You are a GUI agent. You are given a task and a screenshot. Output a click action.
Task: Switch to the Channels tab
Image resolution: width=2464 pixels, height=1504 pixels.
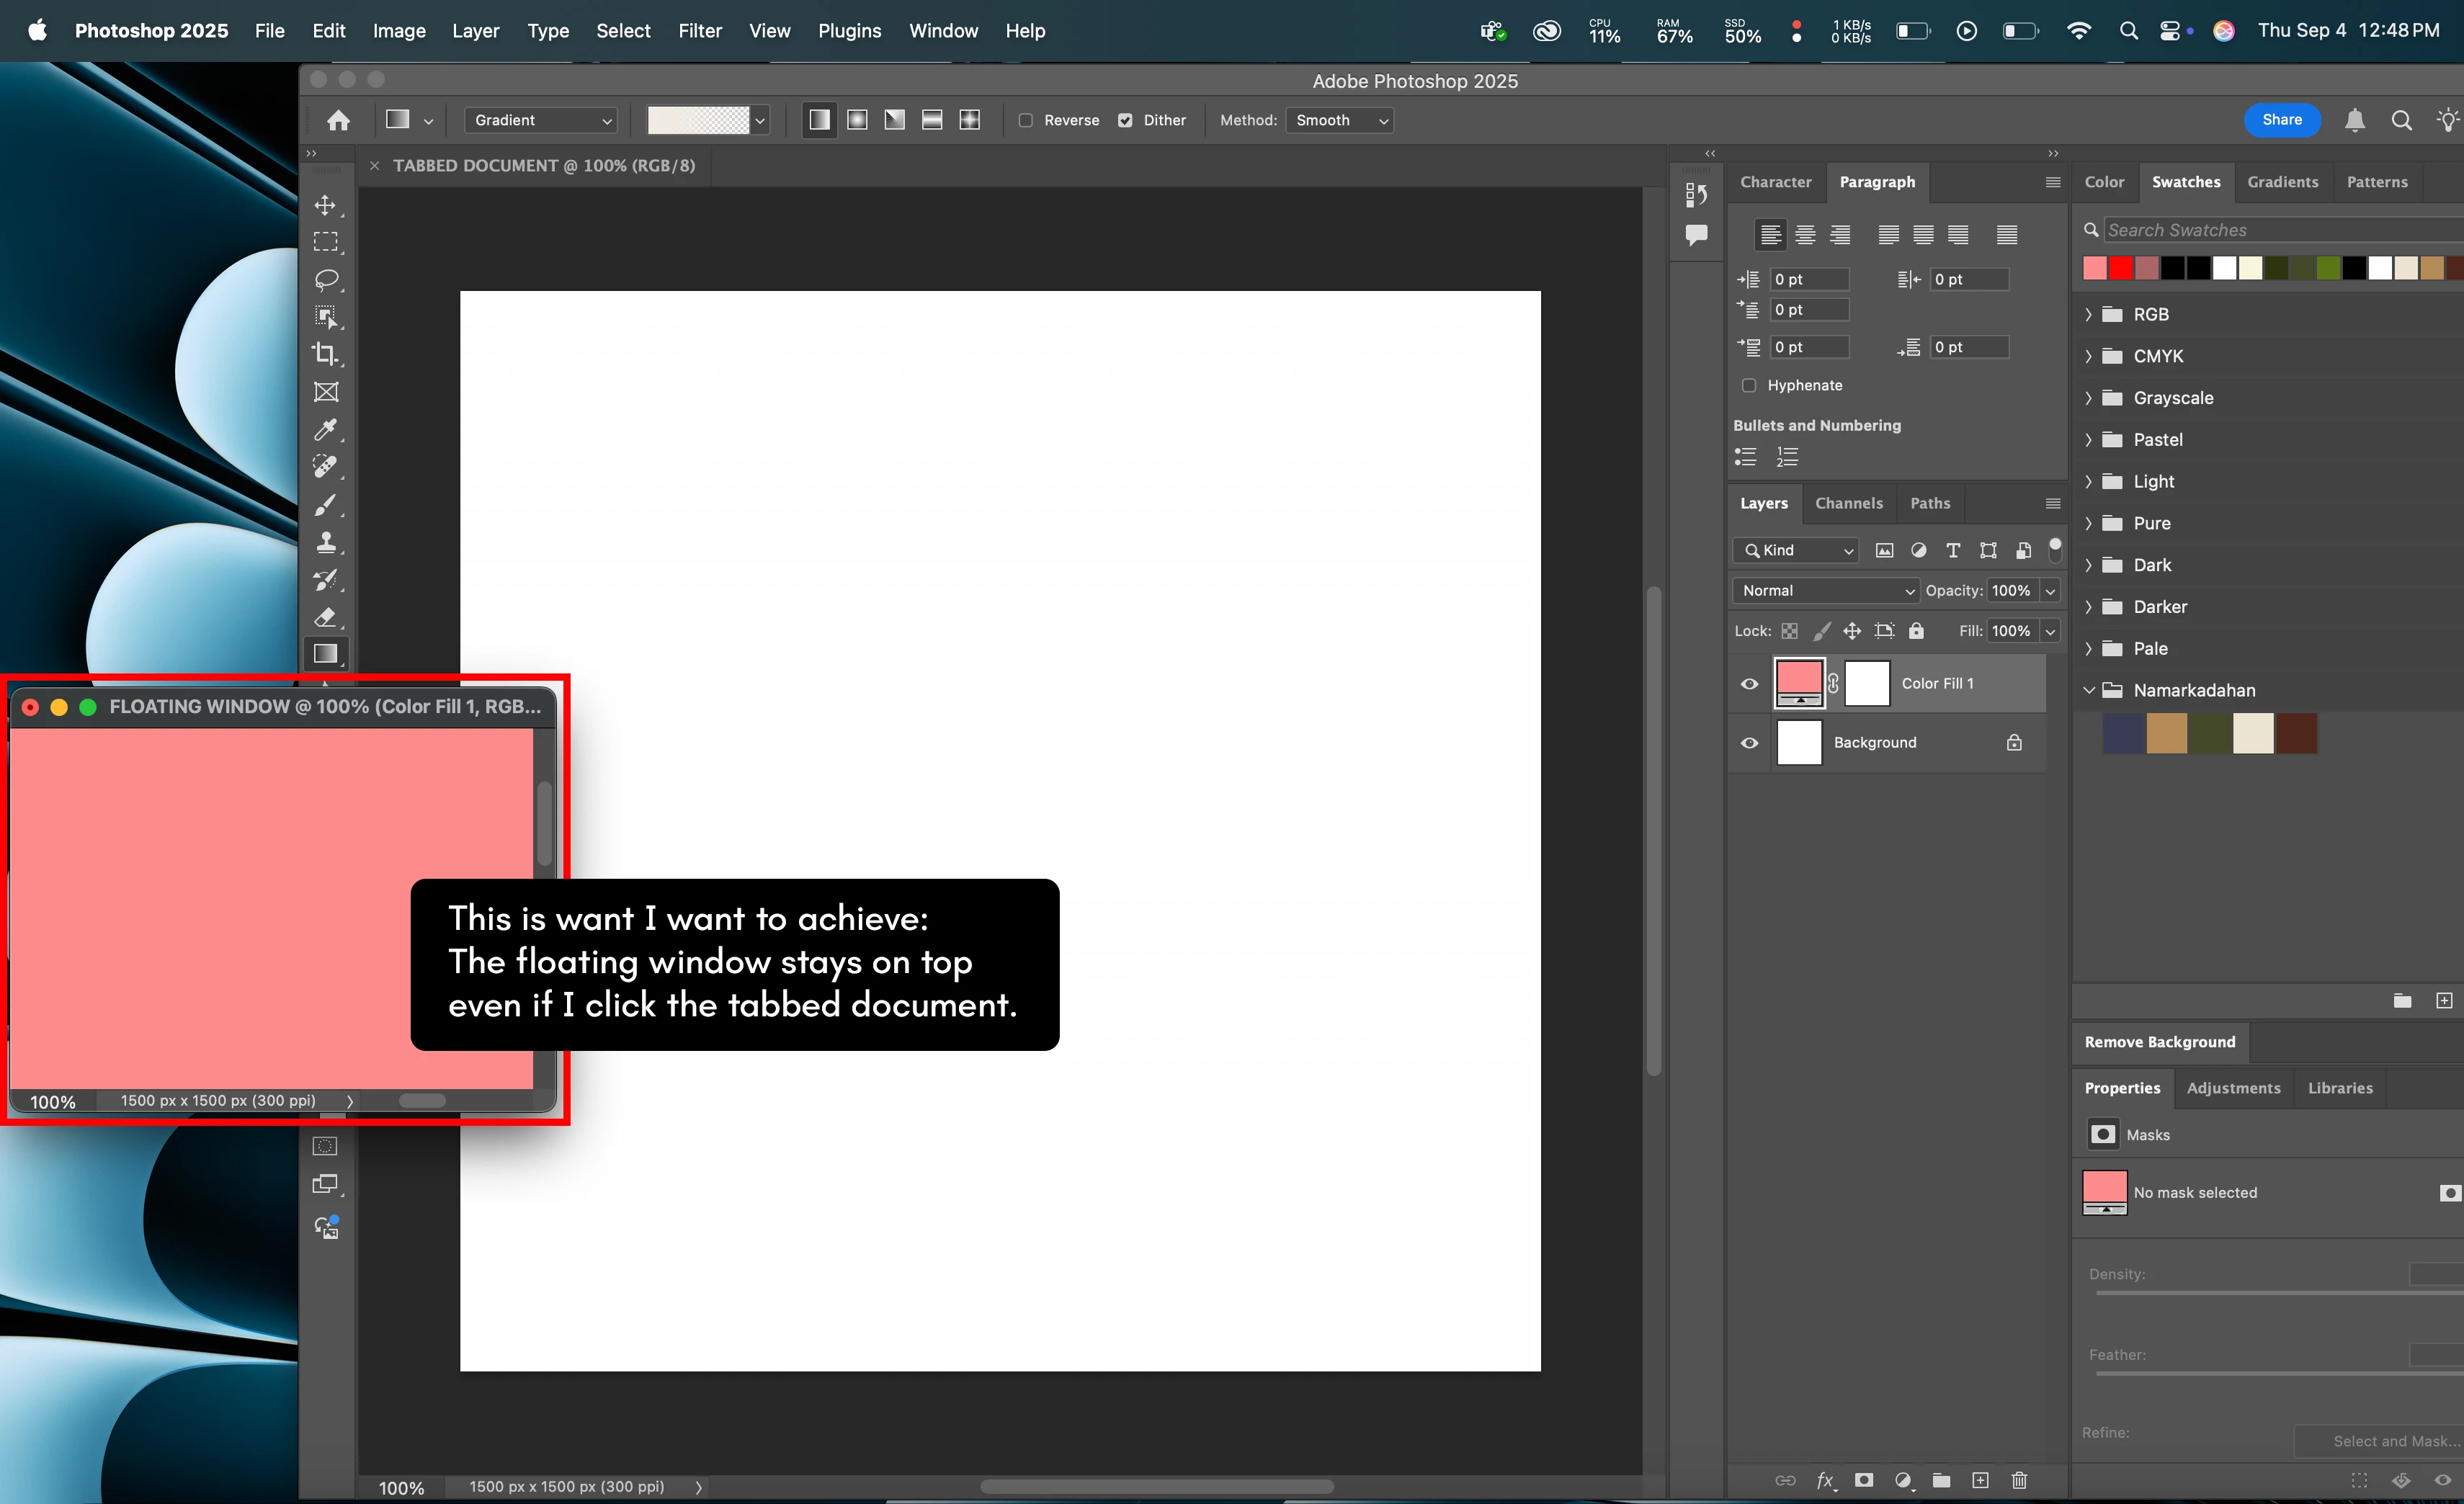(1848, 503)
